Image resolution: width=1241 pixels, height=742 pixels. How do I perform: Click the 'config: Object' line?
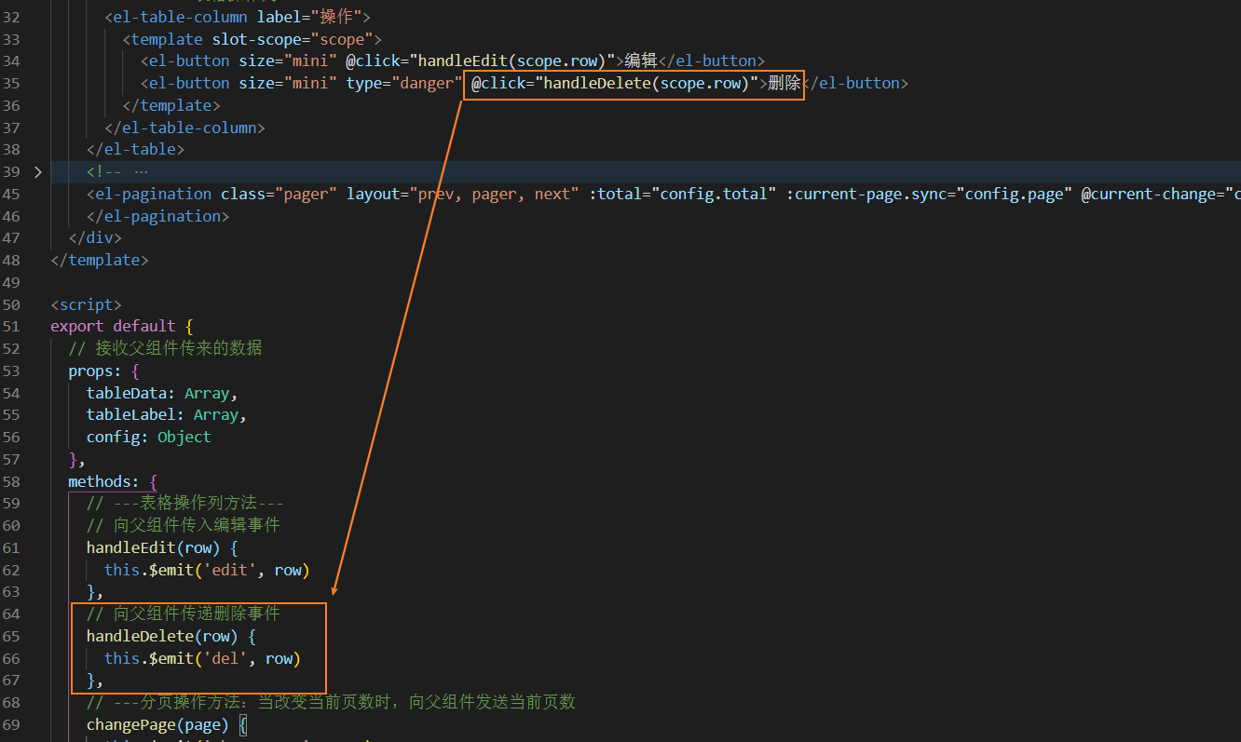[x=149, y=438]
